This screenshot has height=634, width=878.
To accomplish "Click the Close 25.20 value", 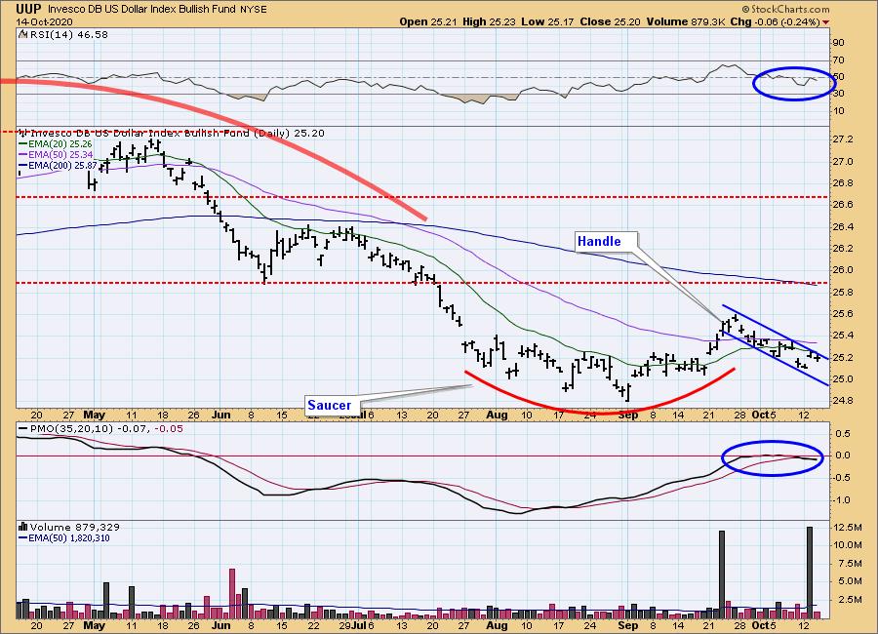I will click(x=611, y=21).
